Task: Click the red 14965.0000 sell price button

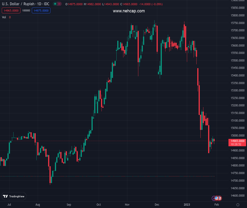Action: pos(11,10)
